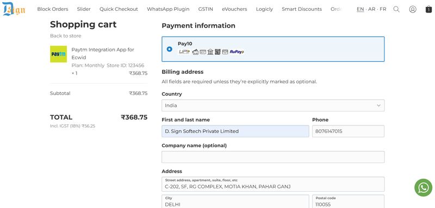Select the Pay10 payment radio button
435x208 pixels.
(x=169, y=49)
